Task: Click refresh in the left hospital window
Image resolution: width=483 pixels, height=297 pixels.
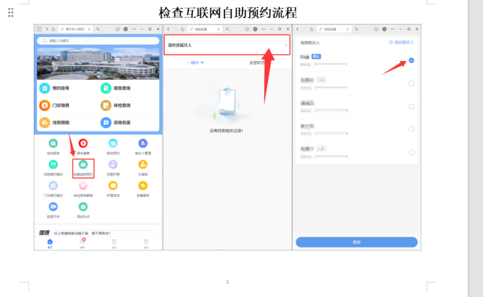Action: pos(53,29)
